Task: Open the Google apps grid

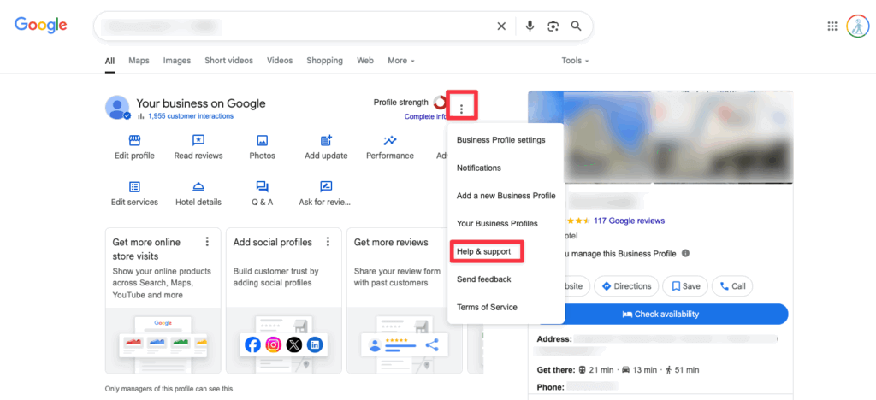Action: point(832,26)
